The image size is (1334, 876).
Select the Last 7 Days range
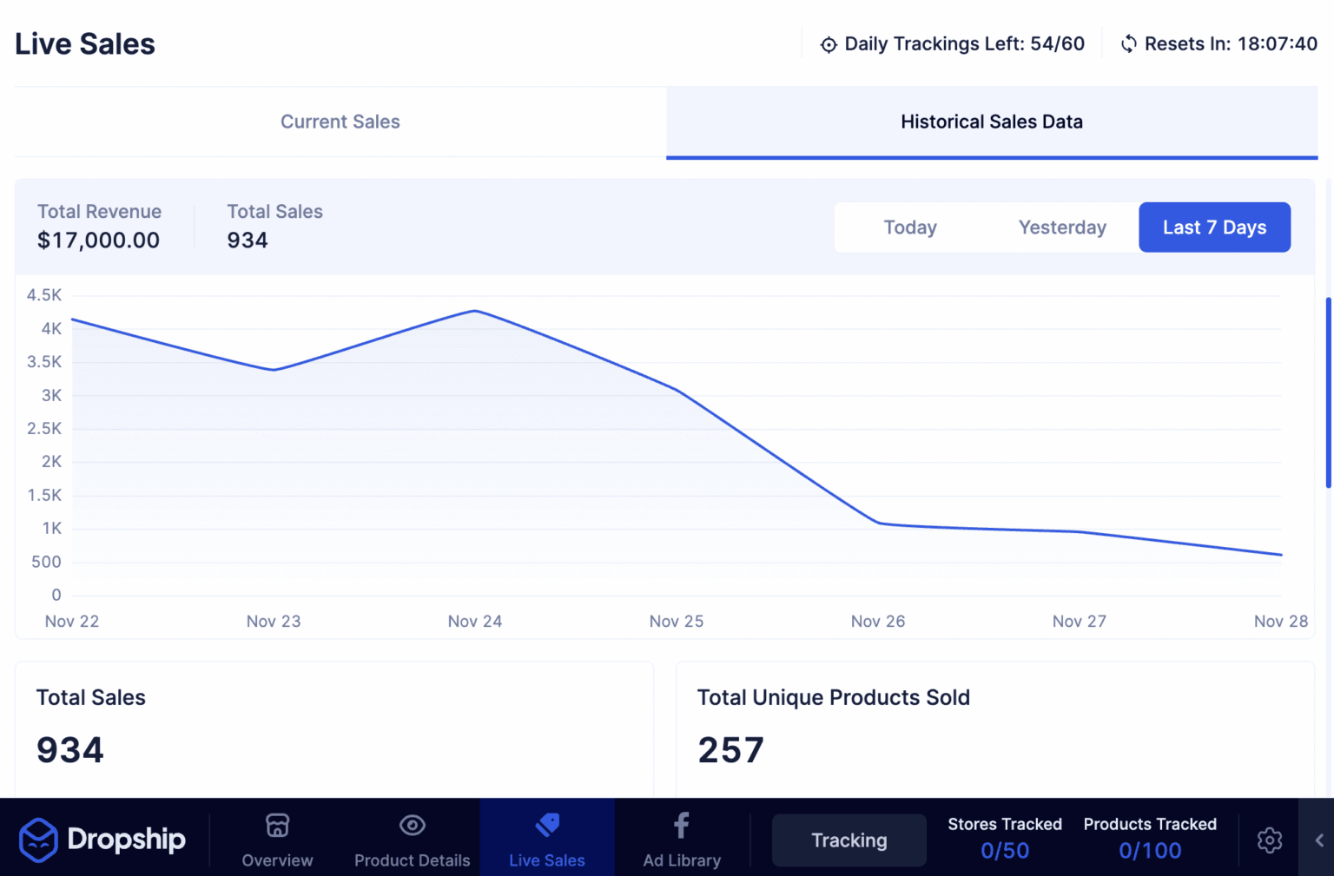1213,227
